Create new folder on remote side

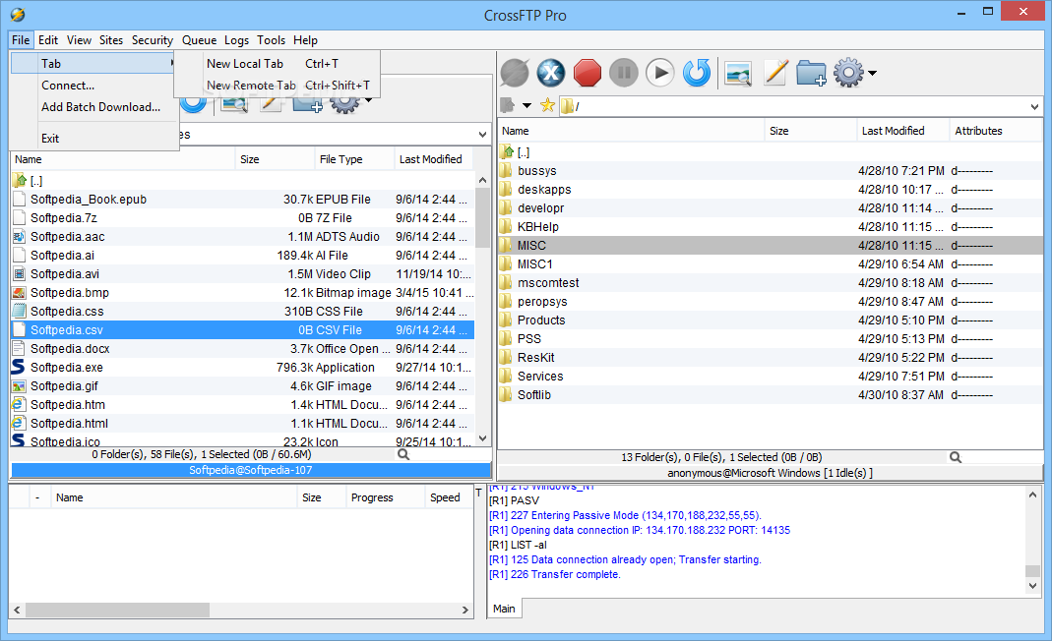pos(811,73)
